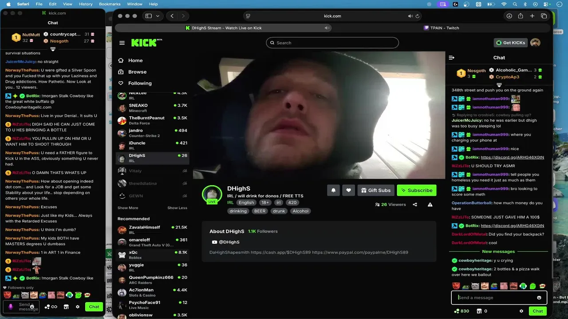Open Safari downloads

(x=509, y=16)
